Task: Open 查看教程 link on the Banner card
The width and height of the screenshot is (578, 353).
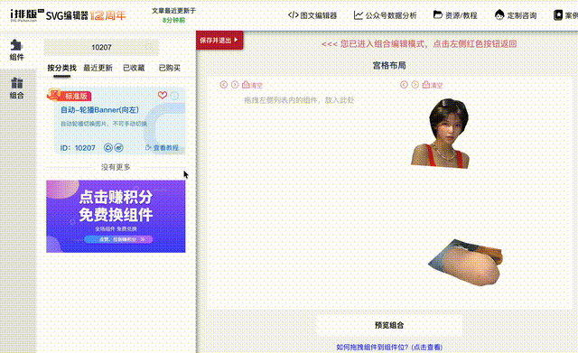Action: click(x=163, y=148)
